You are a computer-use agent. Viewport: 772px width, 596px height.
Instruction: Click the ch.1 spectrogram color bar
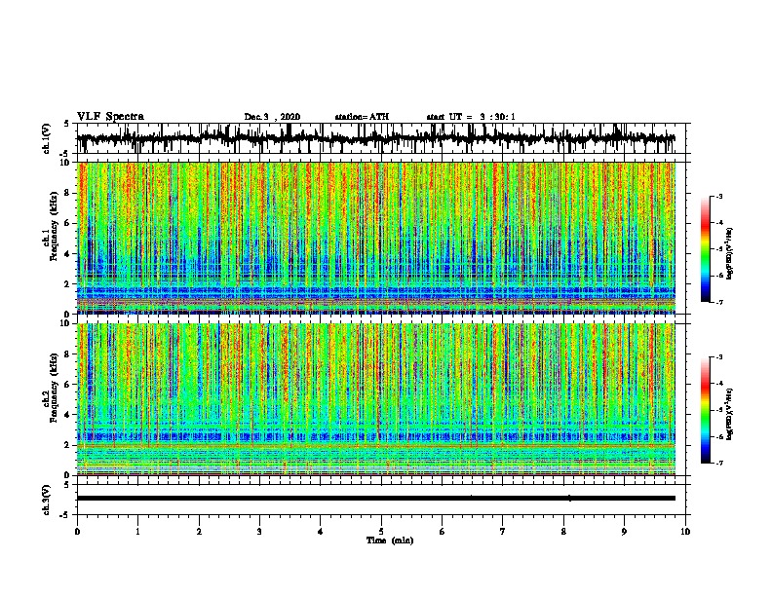coord(705,249)
